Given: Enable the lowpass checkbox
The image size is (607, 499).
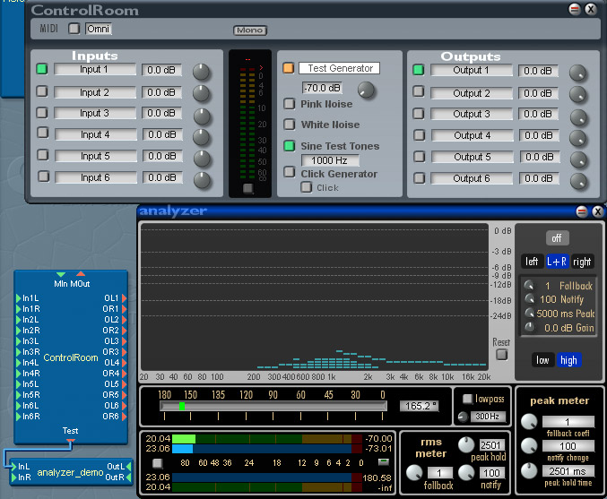Looking at the screenshot, I should click(466, 398).
